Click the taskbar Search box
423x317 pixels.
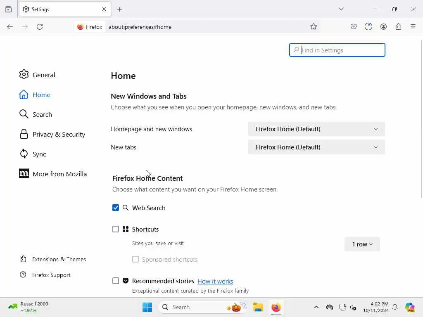[203, 307]
